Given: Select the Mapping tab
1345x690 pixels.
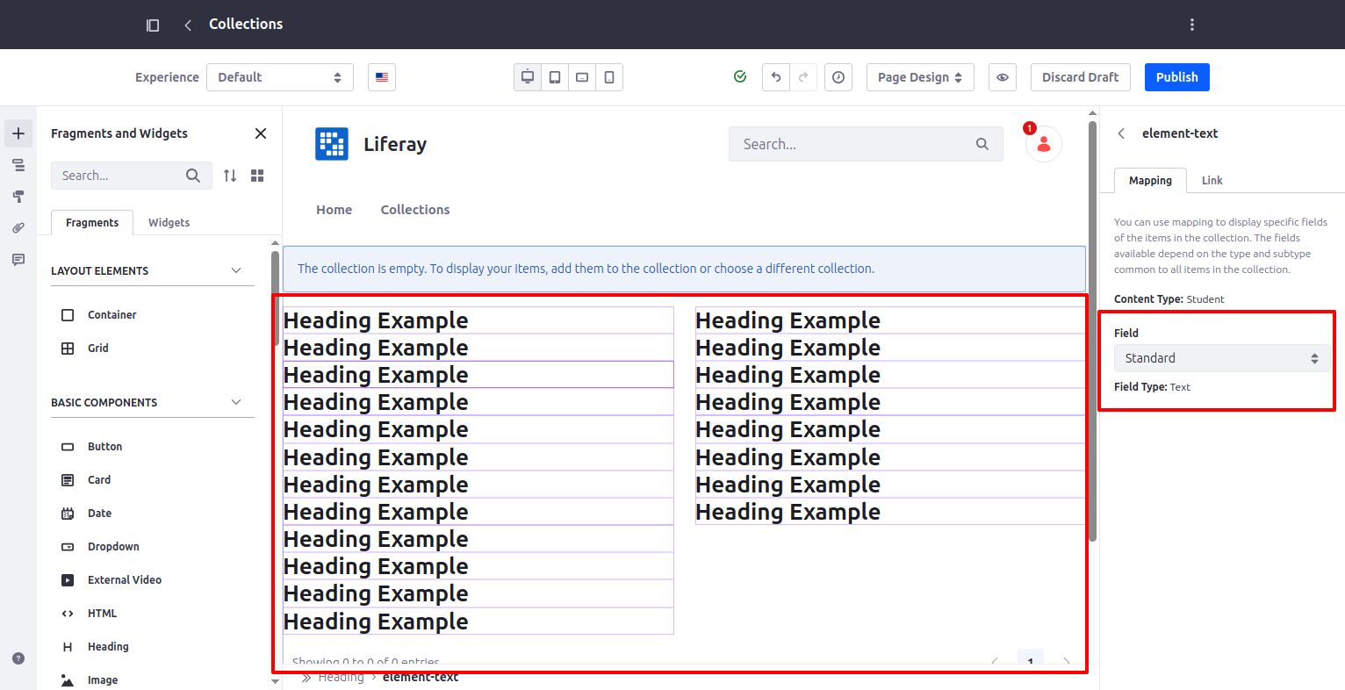Looking at the screenshot, I should (1150, 181).
